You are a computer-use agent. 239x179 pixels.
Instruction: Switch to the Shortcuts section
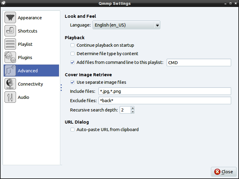point(31,31)
